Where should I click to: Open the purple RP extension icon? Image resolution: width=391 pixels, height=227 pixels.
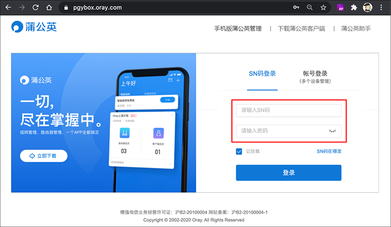click(x=340, y=7)
